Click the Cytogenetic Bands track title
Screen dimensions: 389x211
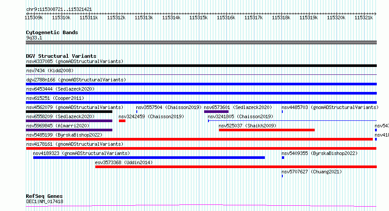[52, 32]
